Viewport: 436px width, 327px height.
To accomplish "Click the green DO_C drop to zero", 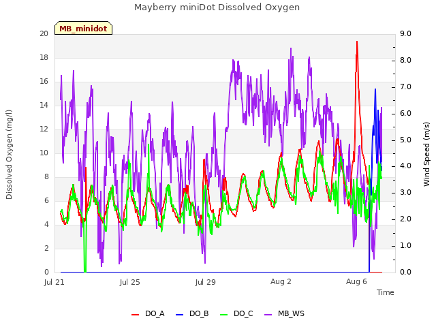I will 85,270.
